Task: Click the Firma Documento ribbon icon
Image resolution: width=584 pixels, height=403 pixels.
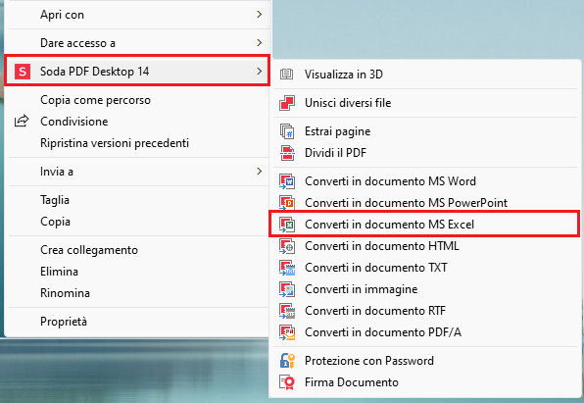Action: click(287, 382)
